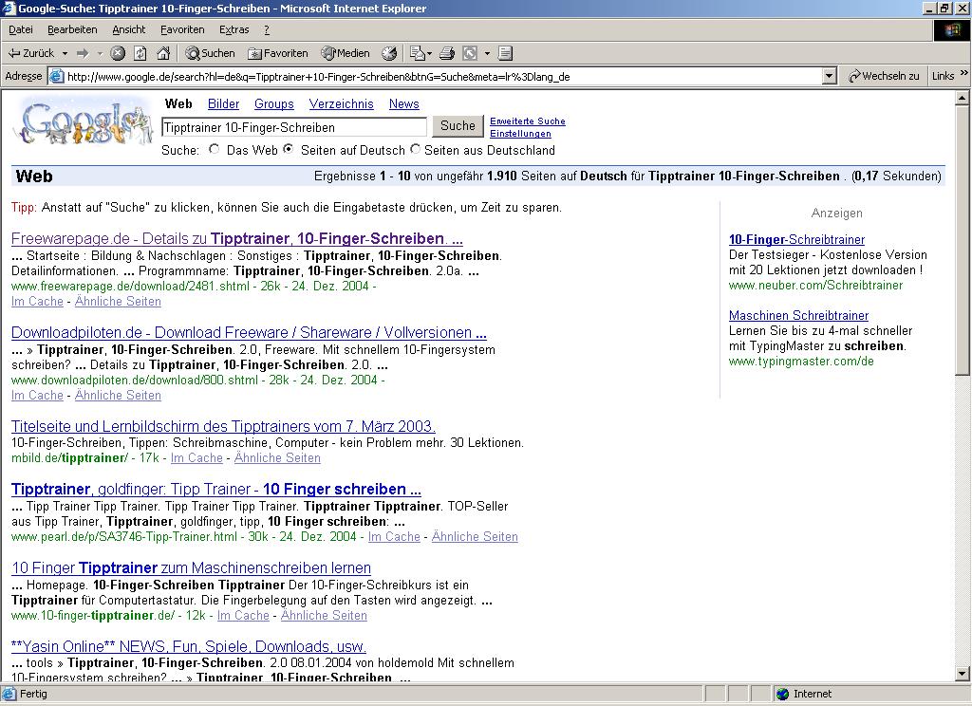
Task: Choose 'Seiten aus Deutschland' radio option
Action: click(x=415, y=150)
